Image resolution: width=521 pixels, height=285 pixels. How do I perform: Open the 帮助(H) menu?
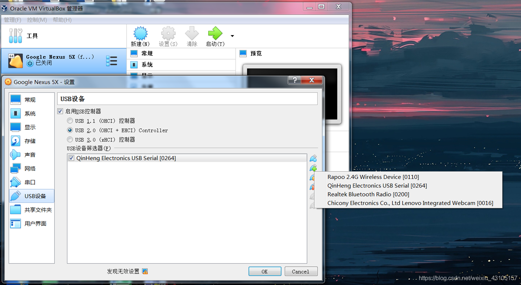(62, 20)
